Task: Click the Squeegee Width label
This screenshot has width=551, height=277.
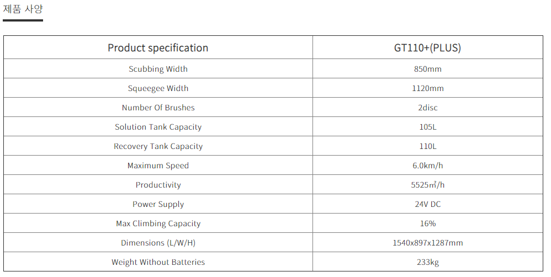Action: pyautogui.click(x=158, y=88)
